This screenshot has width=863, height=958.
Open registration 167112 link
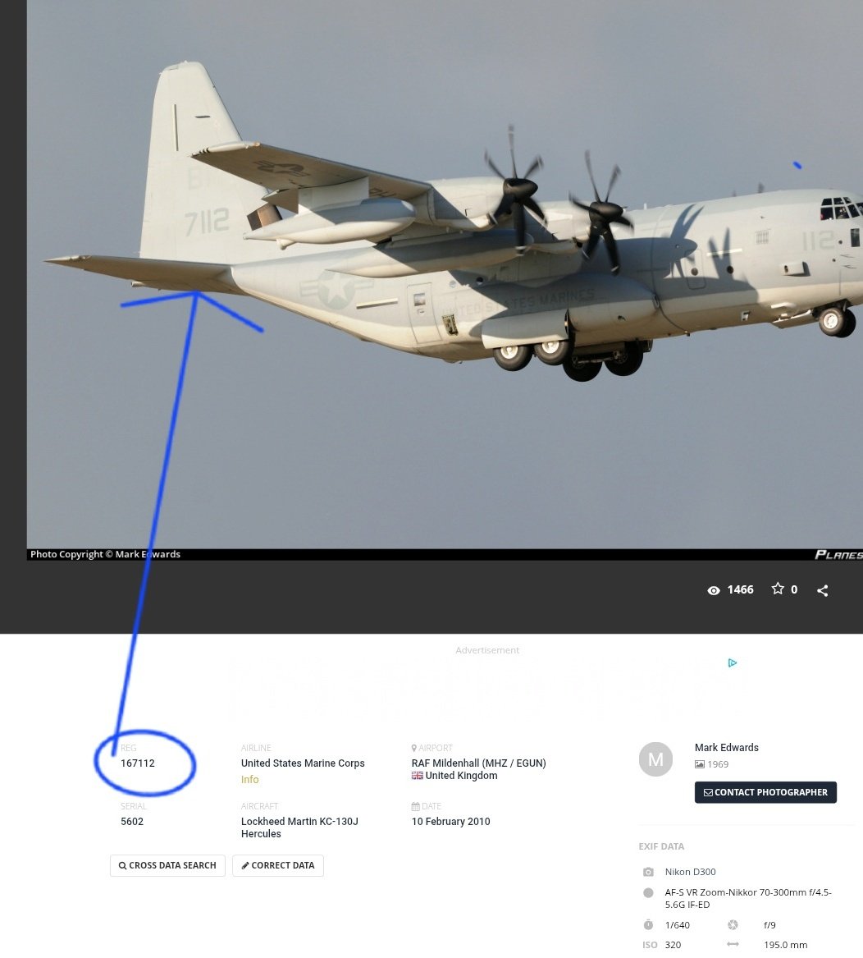click(138, 763)
